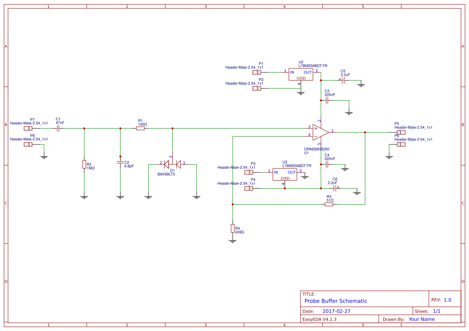Screen dimensions: 469x331
Task: Select the R2 1MΩ resistor symbol
Action: (x=84, y=164)
